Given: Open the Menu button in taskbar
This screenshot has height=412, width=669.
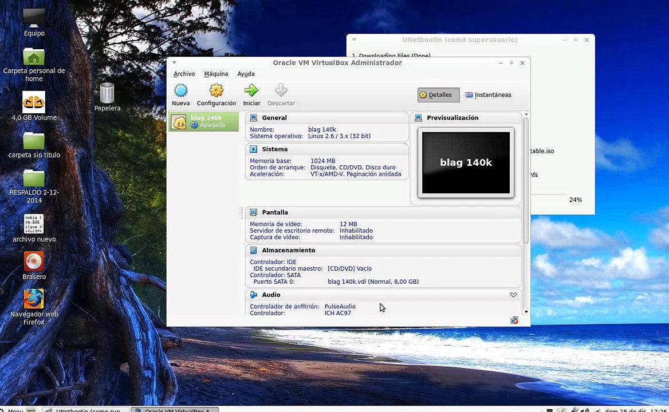Looking at the screenshot, I should (12, 410).
